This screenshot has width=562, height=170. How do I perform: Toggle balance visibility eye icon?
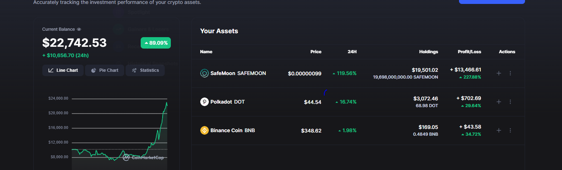click(x=79, y=29)
